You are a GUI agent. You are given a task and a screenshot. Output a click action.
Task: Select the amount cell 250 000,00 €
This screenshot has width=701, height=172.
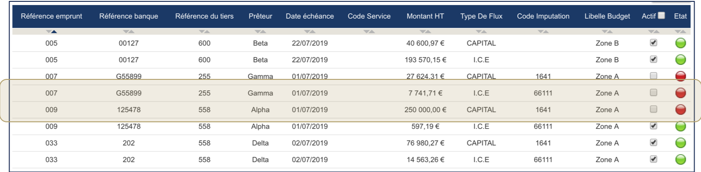426,109
